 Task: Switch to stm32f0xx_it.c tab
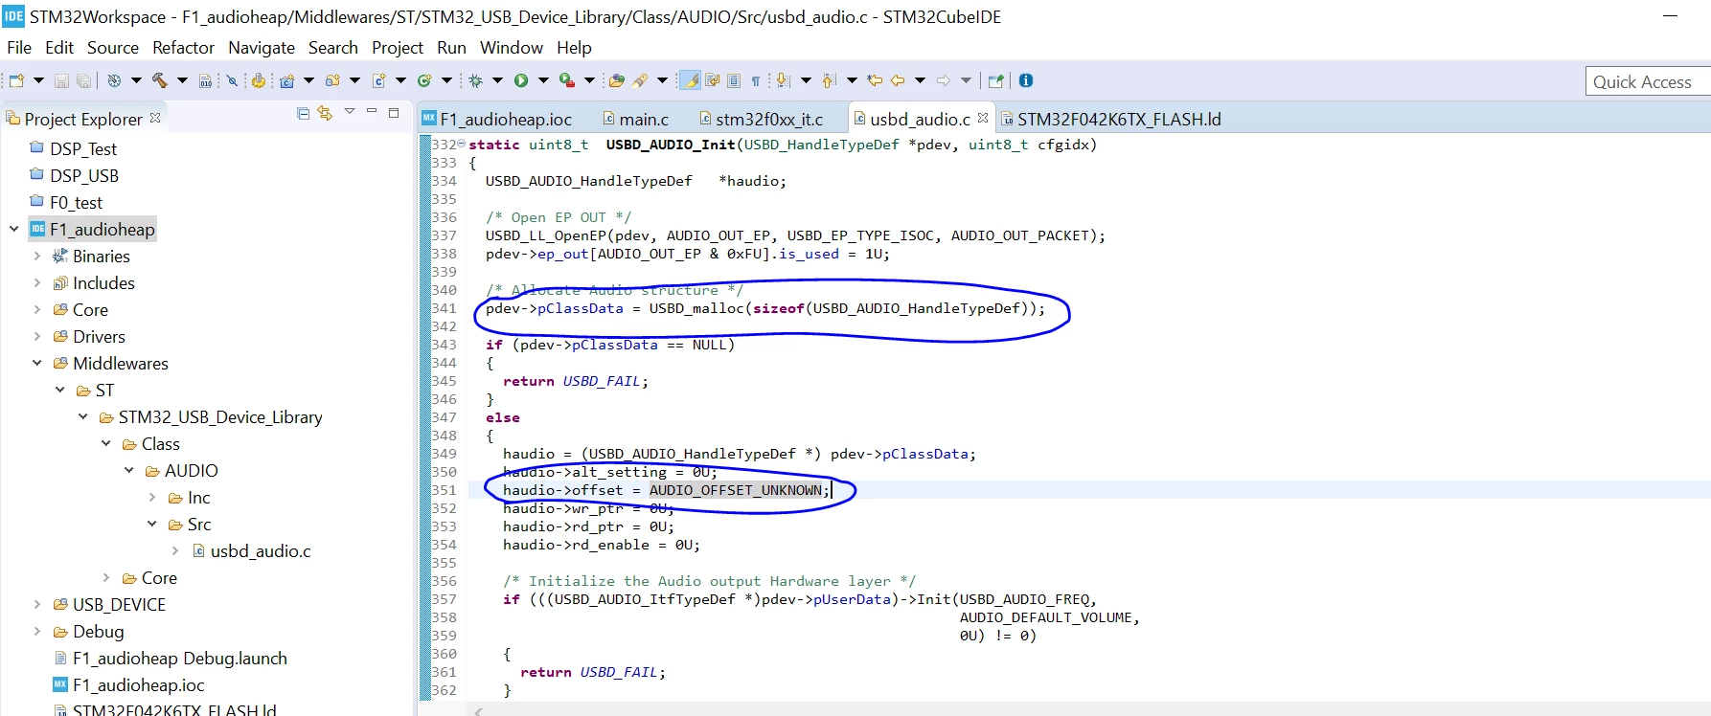pos(760,119)
